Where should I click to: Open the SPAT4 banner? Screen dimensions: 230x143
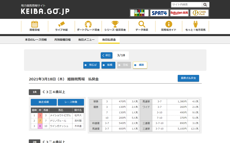(x=159, y=13)
